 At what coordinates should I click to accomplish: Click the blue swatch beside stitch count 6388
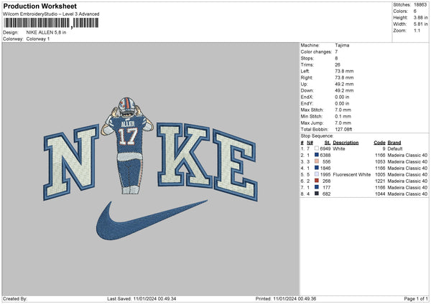coord(317,155)
